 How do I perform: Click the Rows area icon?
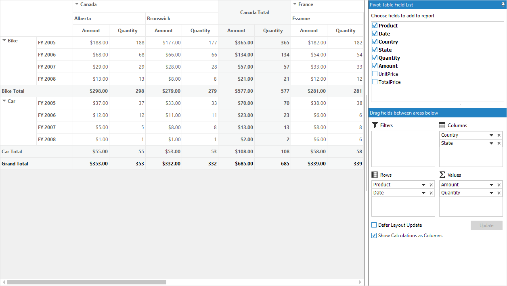click(375, 175)
